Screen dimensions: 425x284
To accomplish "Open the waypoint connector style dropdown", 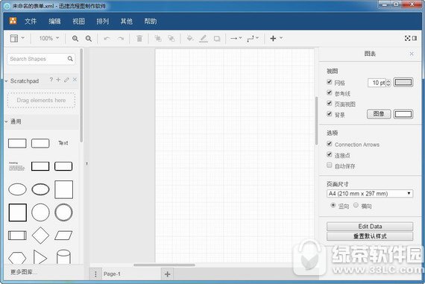I will [x=253, y=39].
